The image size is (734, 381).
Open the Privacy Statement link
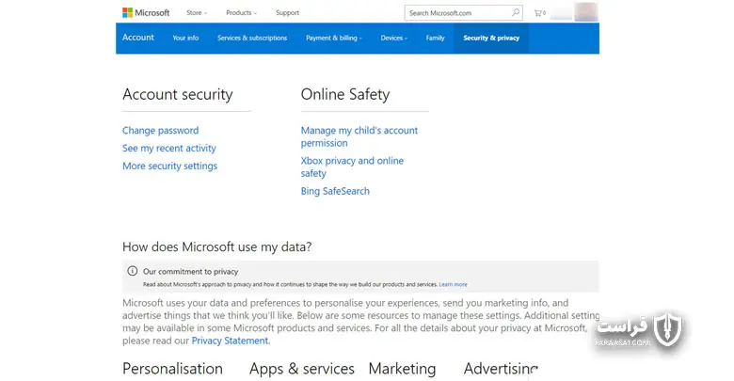[231, 341]
